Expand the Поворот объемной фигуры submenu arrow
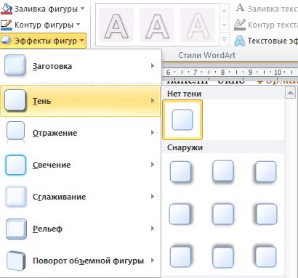This screenshot has height=278, width=298. pos(153,261)
